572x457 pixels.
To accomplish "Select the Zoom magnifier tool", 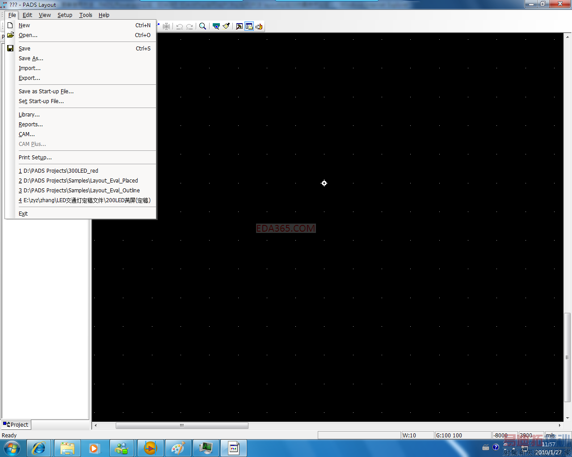I will click(x=202, y=26).
